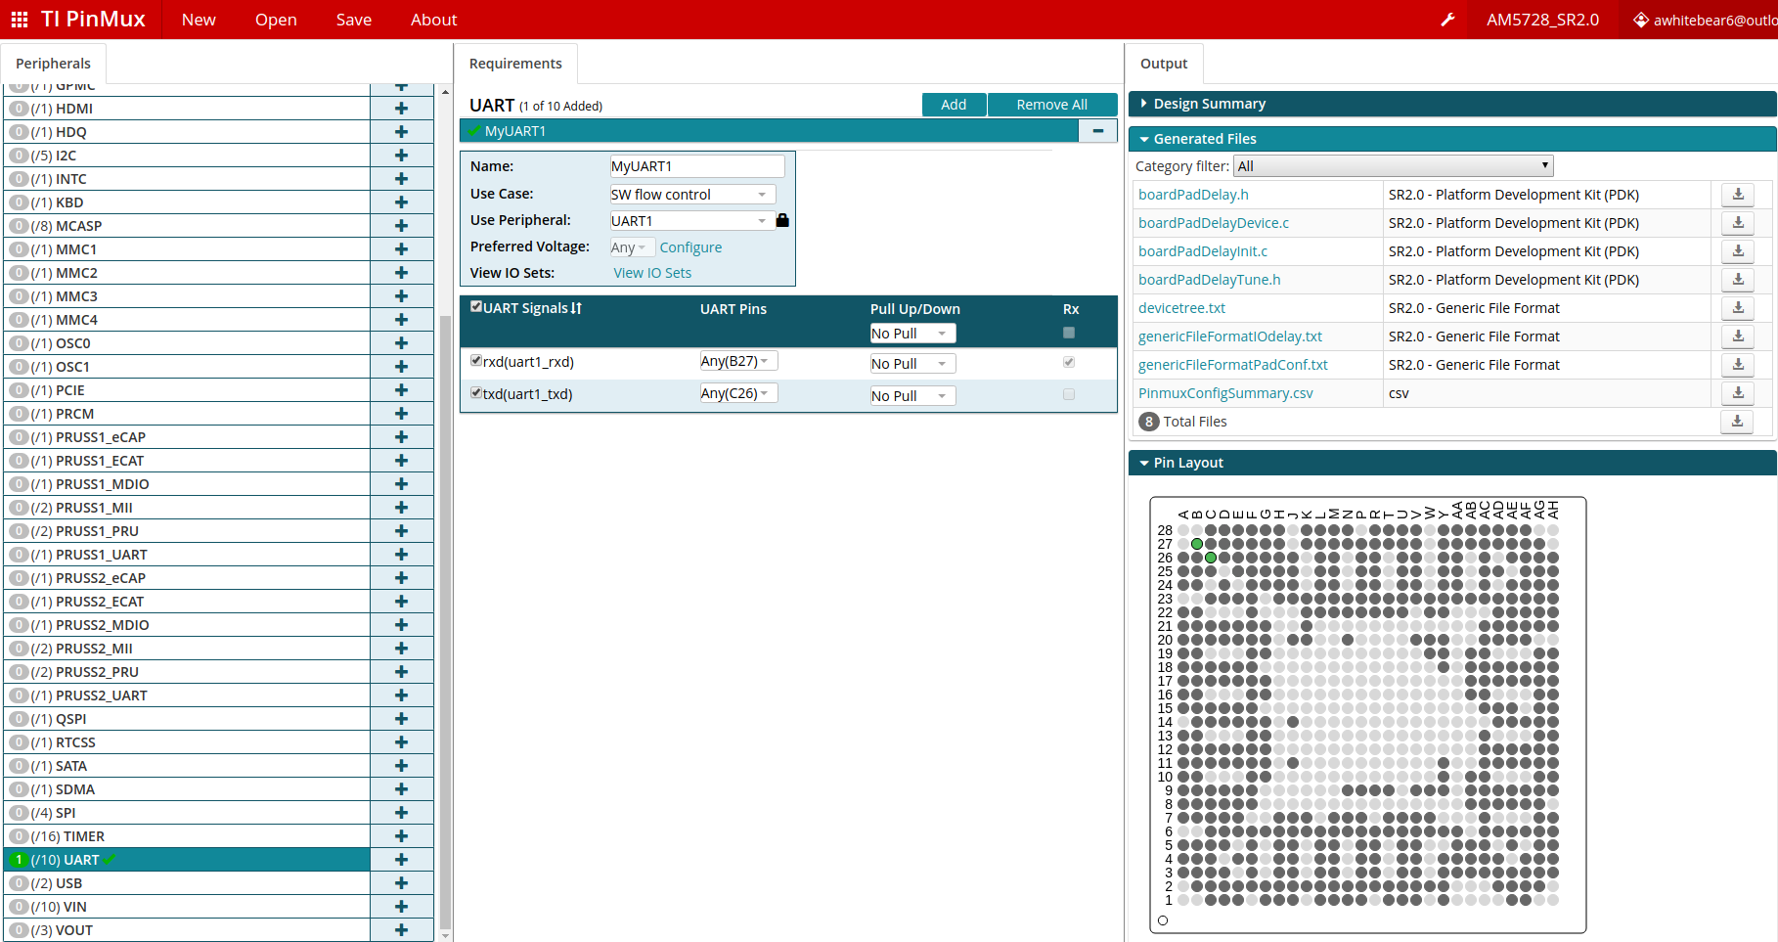1778x942 pixels.
Task: Select the Output tab
Action: click(x=1164, y=64)
